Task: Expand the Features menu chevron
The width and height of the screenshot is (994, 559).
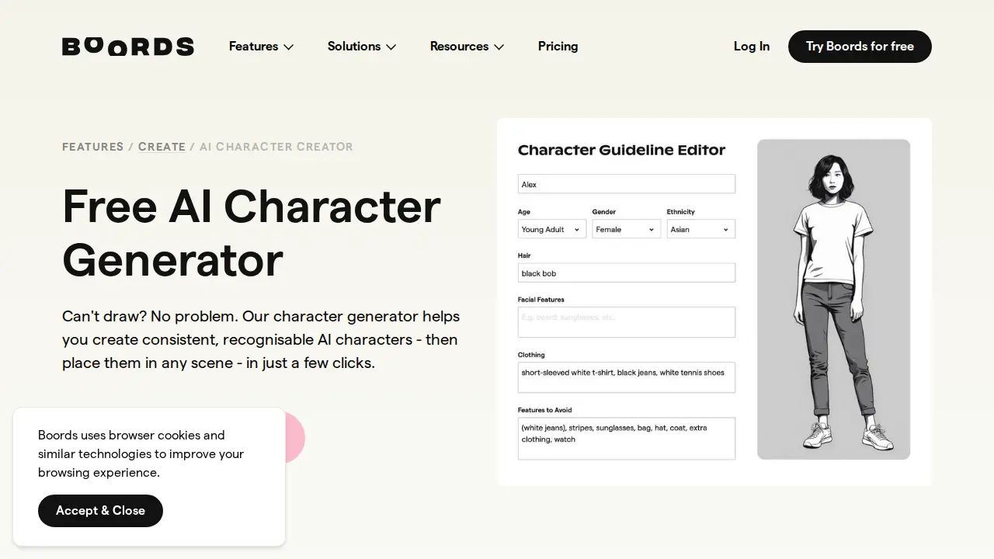Action: 288,47
